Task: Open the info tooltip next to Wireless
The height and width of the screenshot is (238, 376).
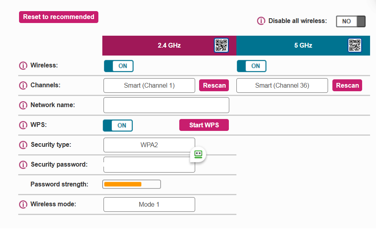Action: point(23,65)
